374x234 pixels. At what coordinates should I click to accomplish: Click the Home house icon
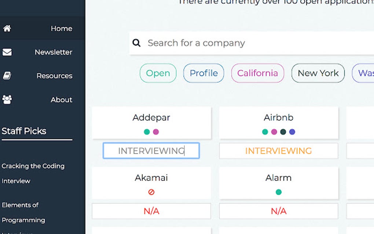pyautogui.click(x=7, y=28)
